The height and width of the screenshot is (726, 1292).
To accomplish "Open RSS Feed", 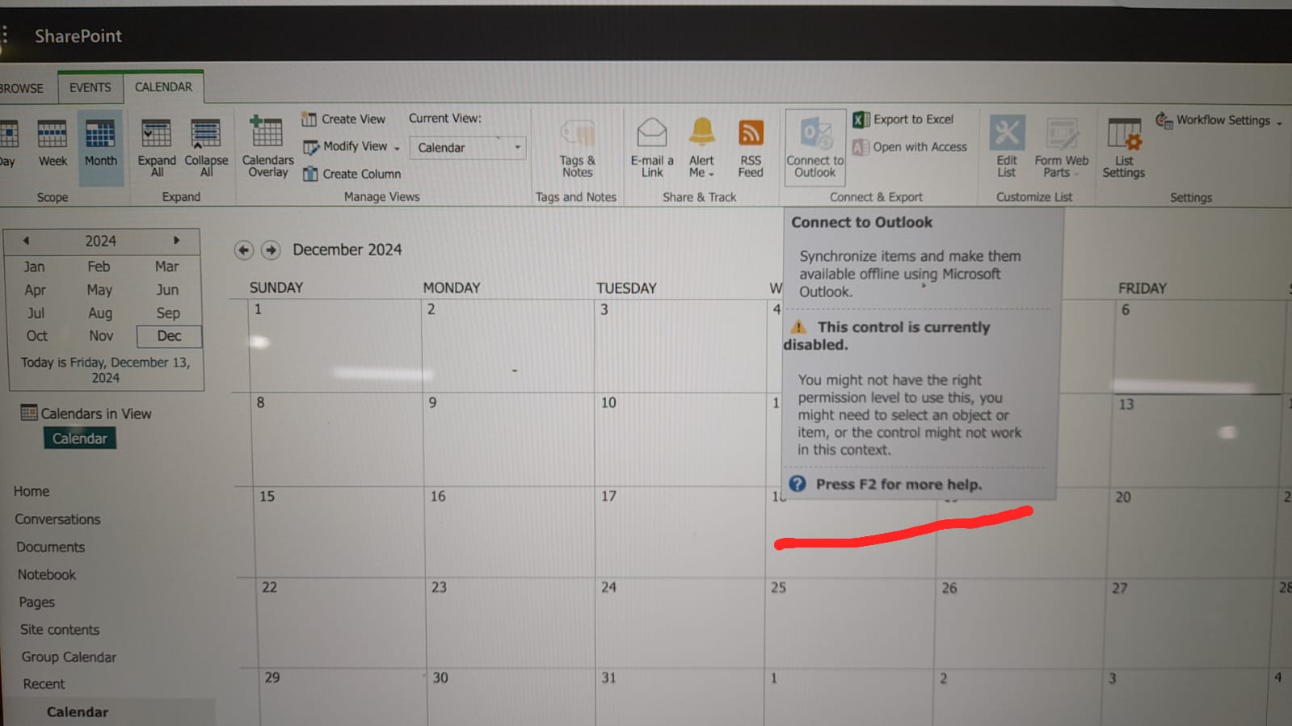I will (x=751, y=147).
